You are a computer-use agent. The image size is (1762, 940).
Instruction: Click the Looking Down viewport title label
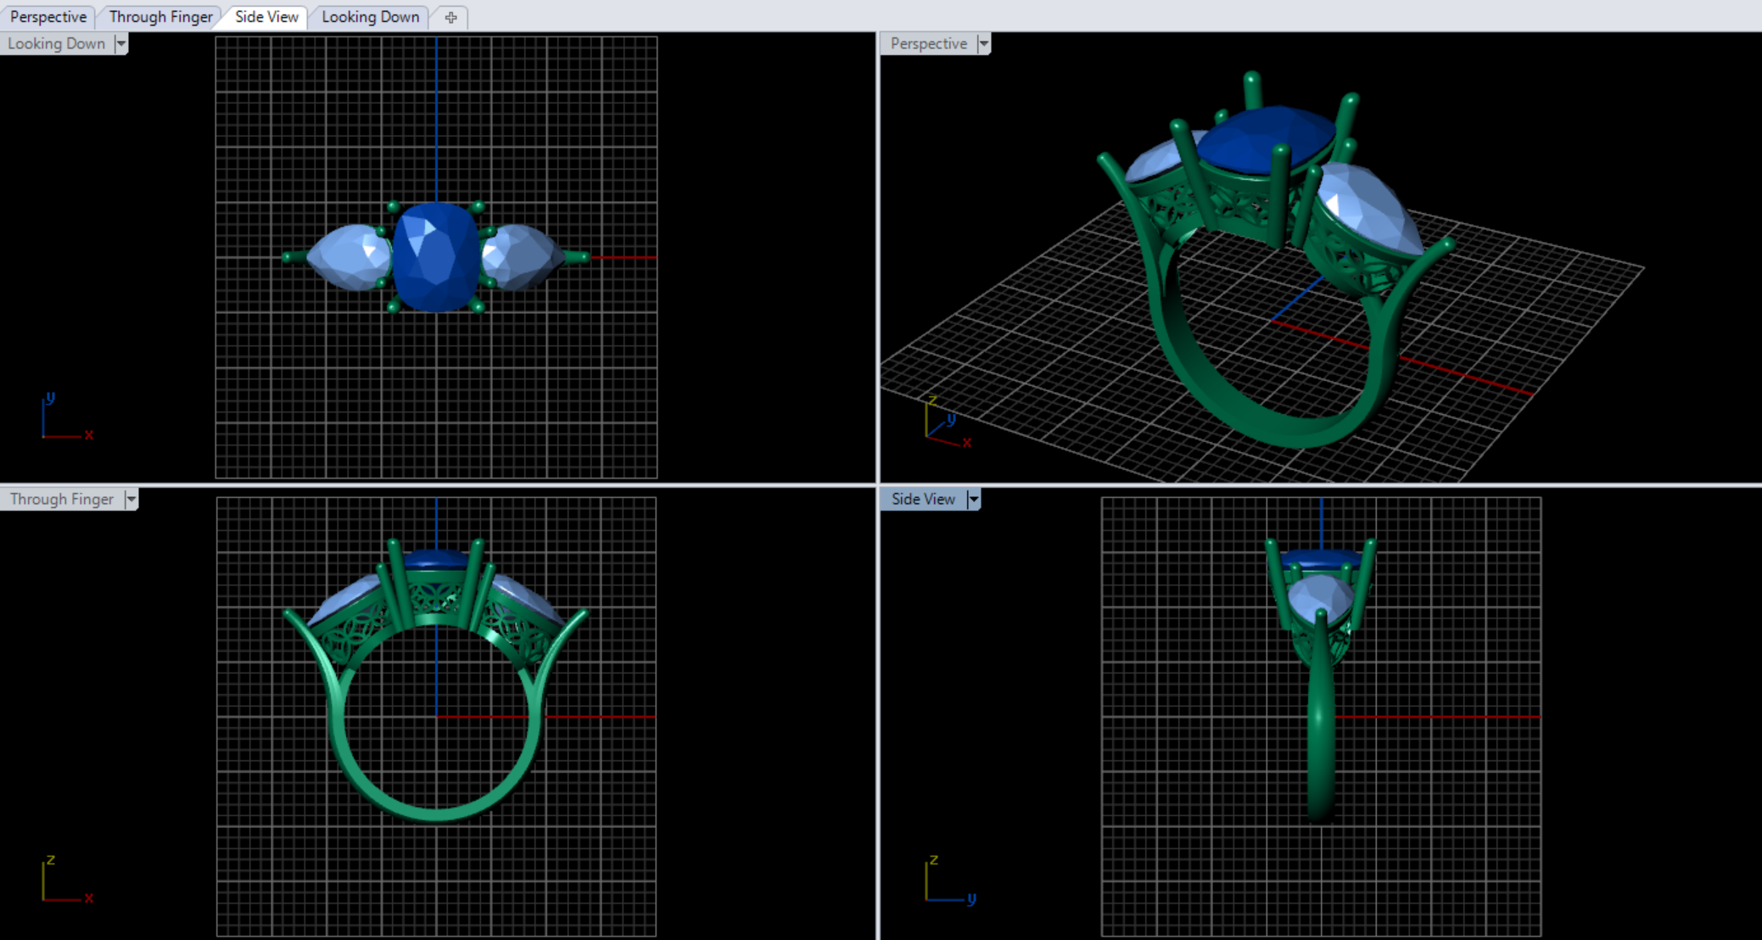[x=56, y=43]
